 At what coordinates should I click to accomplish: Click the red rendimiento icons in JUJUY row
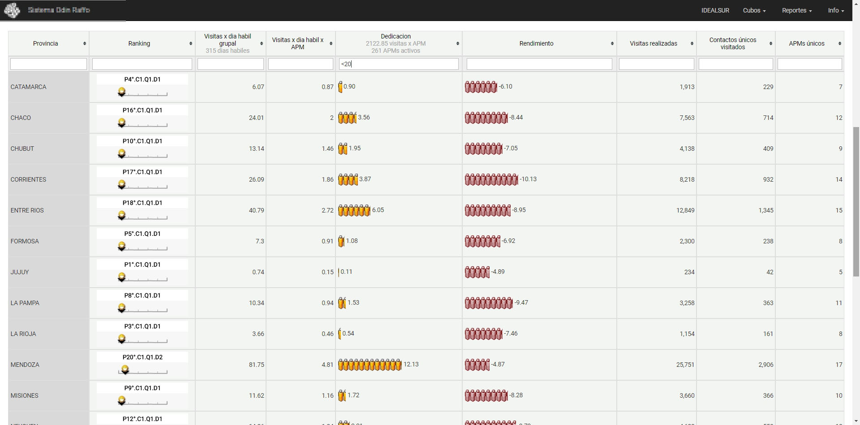pyautogui.click(x=477, y=272)
